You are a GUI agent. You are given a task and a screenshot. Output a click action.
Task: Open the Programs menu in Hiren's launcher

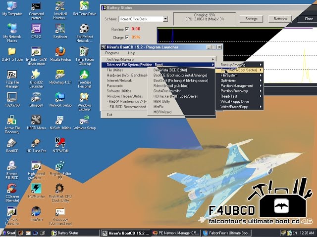112,53
